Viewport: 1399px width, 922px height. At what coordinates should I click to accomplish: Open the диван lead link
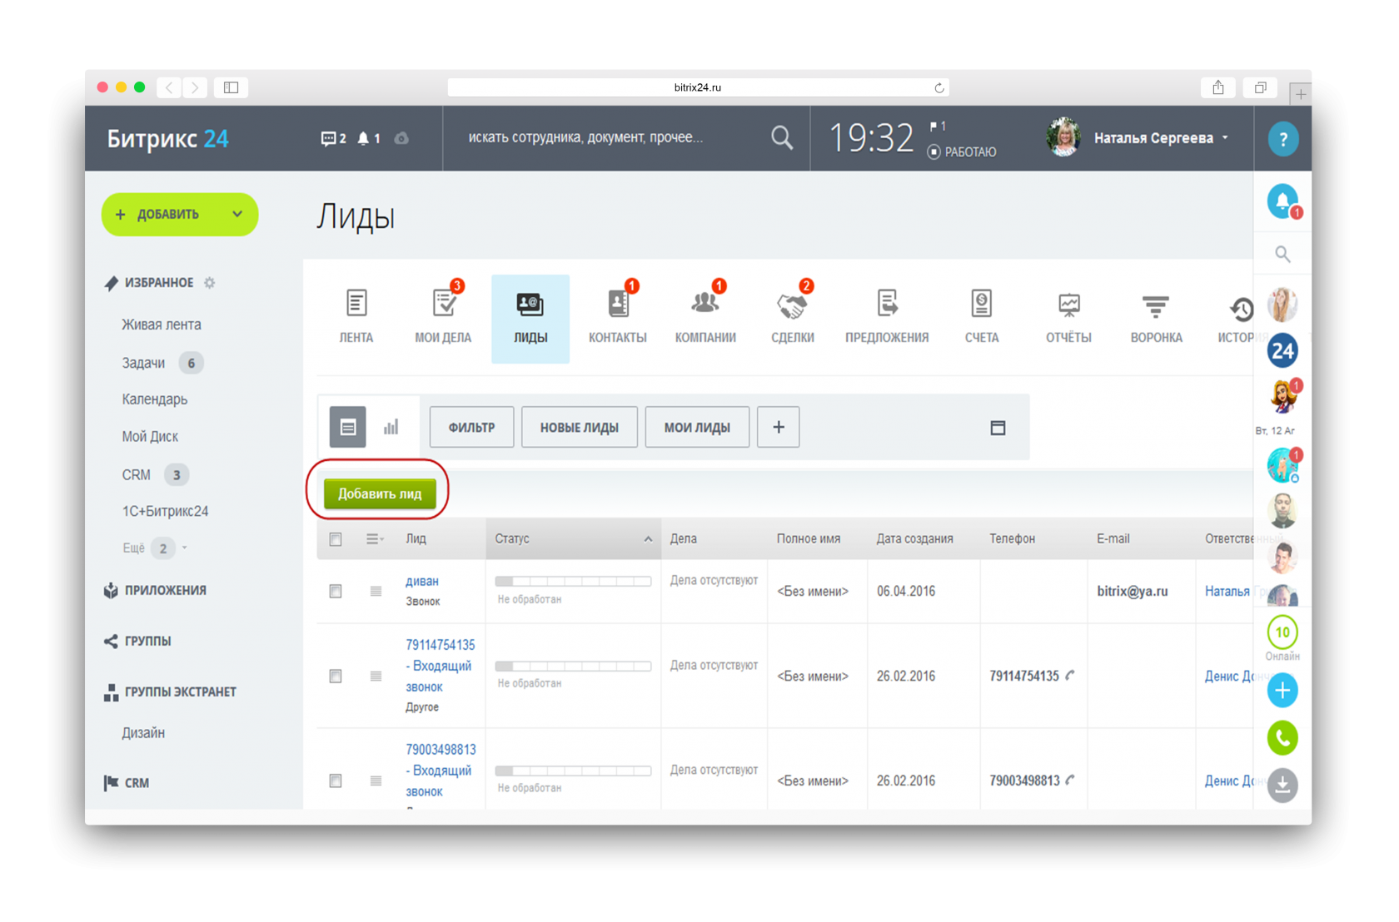click(422, 581)
